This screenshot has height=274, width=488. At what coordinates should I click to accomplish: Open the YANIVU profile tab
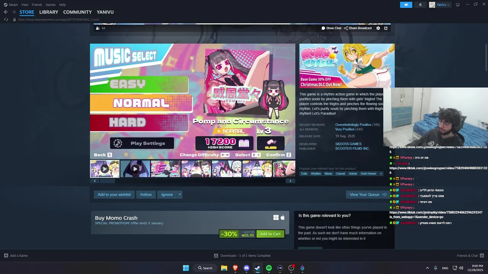point(105,12)
